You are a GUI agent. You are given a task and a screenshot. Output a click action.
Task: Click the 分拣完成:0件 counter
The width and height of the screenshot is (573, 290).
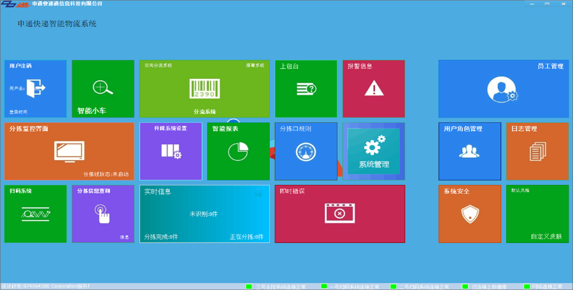pyautogui.click(x=161, y=237)
